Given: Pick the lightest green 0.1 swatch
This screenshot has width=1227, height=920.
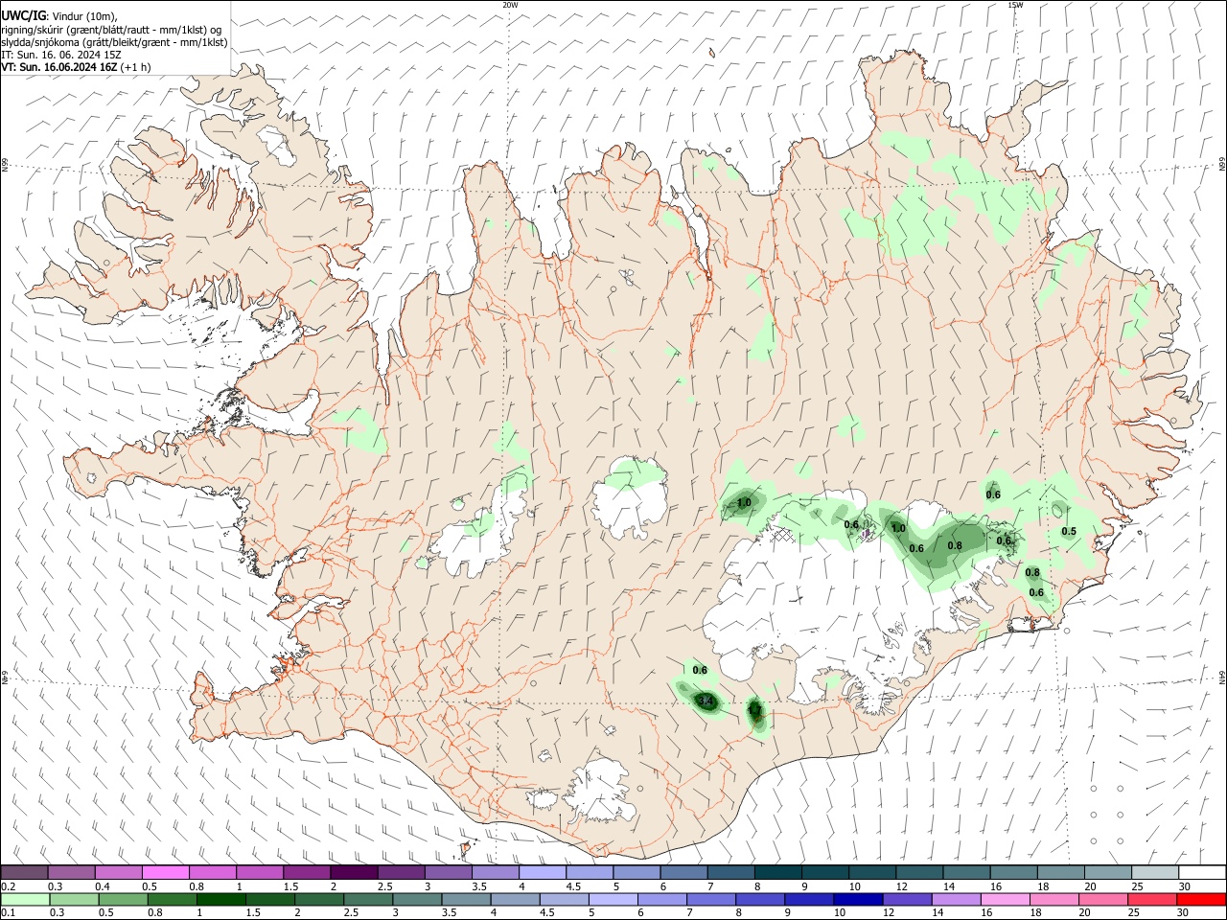Looking at the screenshot, I should click(25, 900).
